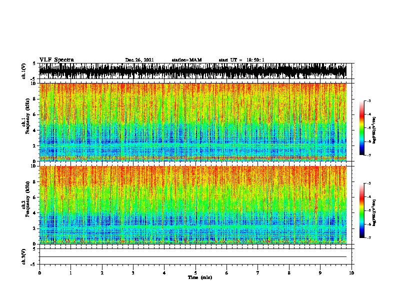
Task: Click the ch.2 spectrogram color scale bar
Action: 362,210
